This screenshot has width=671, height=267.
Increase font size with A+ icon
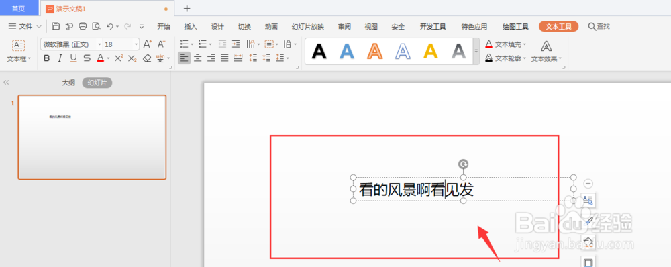[147, 44]
